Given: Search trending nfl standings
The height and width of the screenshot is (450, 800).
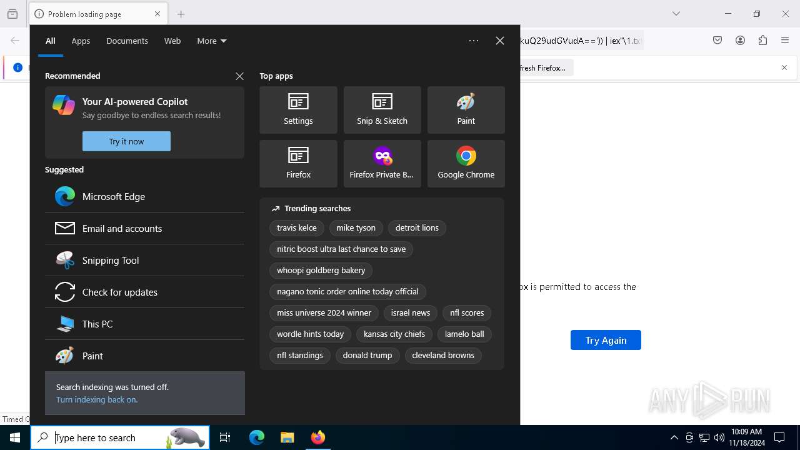Looking at the screenshot, I should pos(300,355).
